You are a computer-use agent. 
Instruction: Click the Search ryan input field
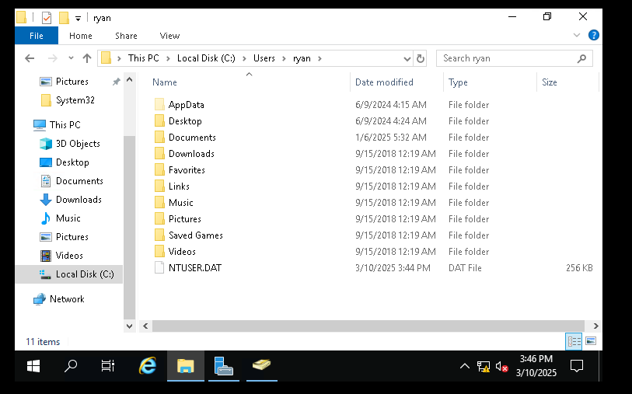click(505, 58)
